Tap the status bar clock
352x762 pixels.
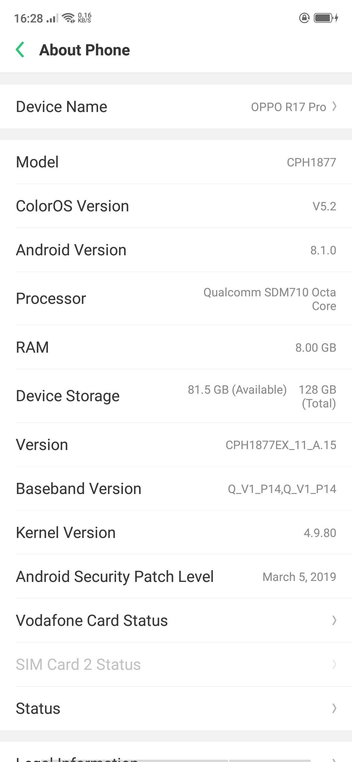(28, 19)
